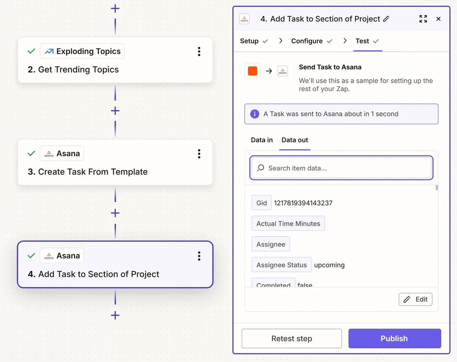Click the data output scrollbar thumb
The height and width of the screenshot is (362, 457).
(437, 188)
